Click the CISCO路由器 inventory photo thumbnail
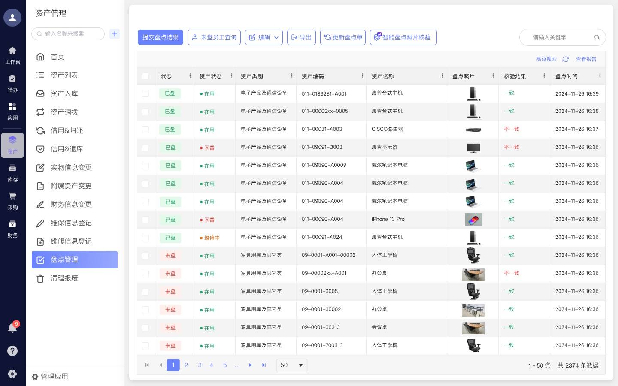The width and height of the screenshot is (618, 386). point(473,130)
